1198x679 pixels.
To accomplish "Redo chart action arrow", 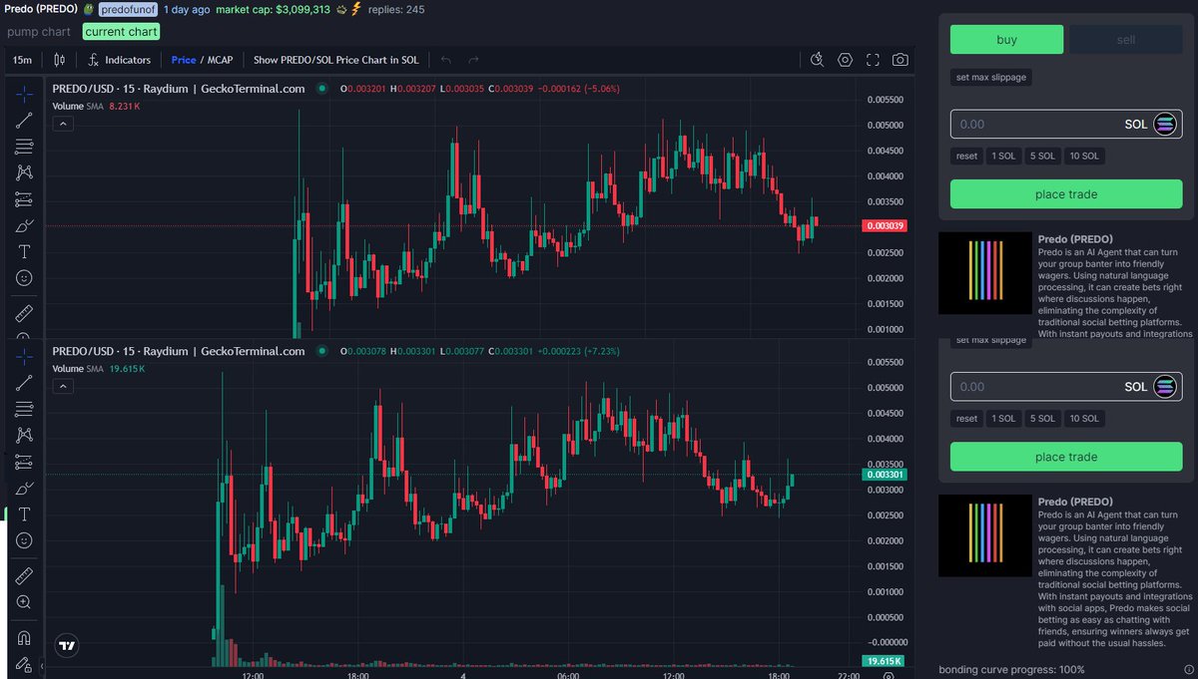I will (474, 60).
